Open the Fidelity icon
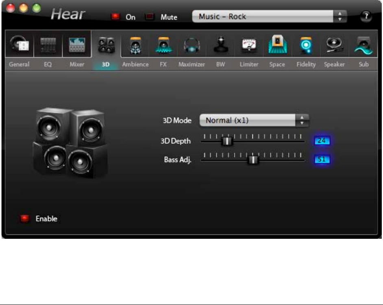The image size is (383, 305). pos(306,45)
